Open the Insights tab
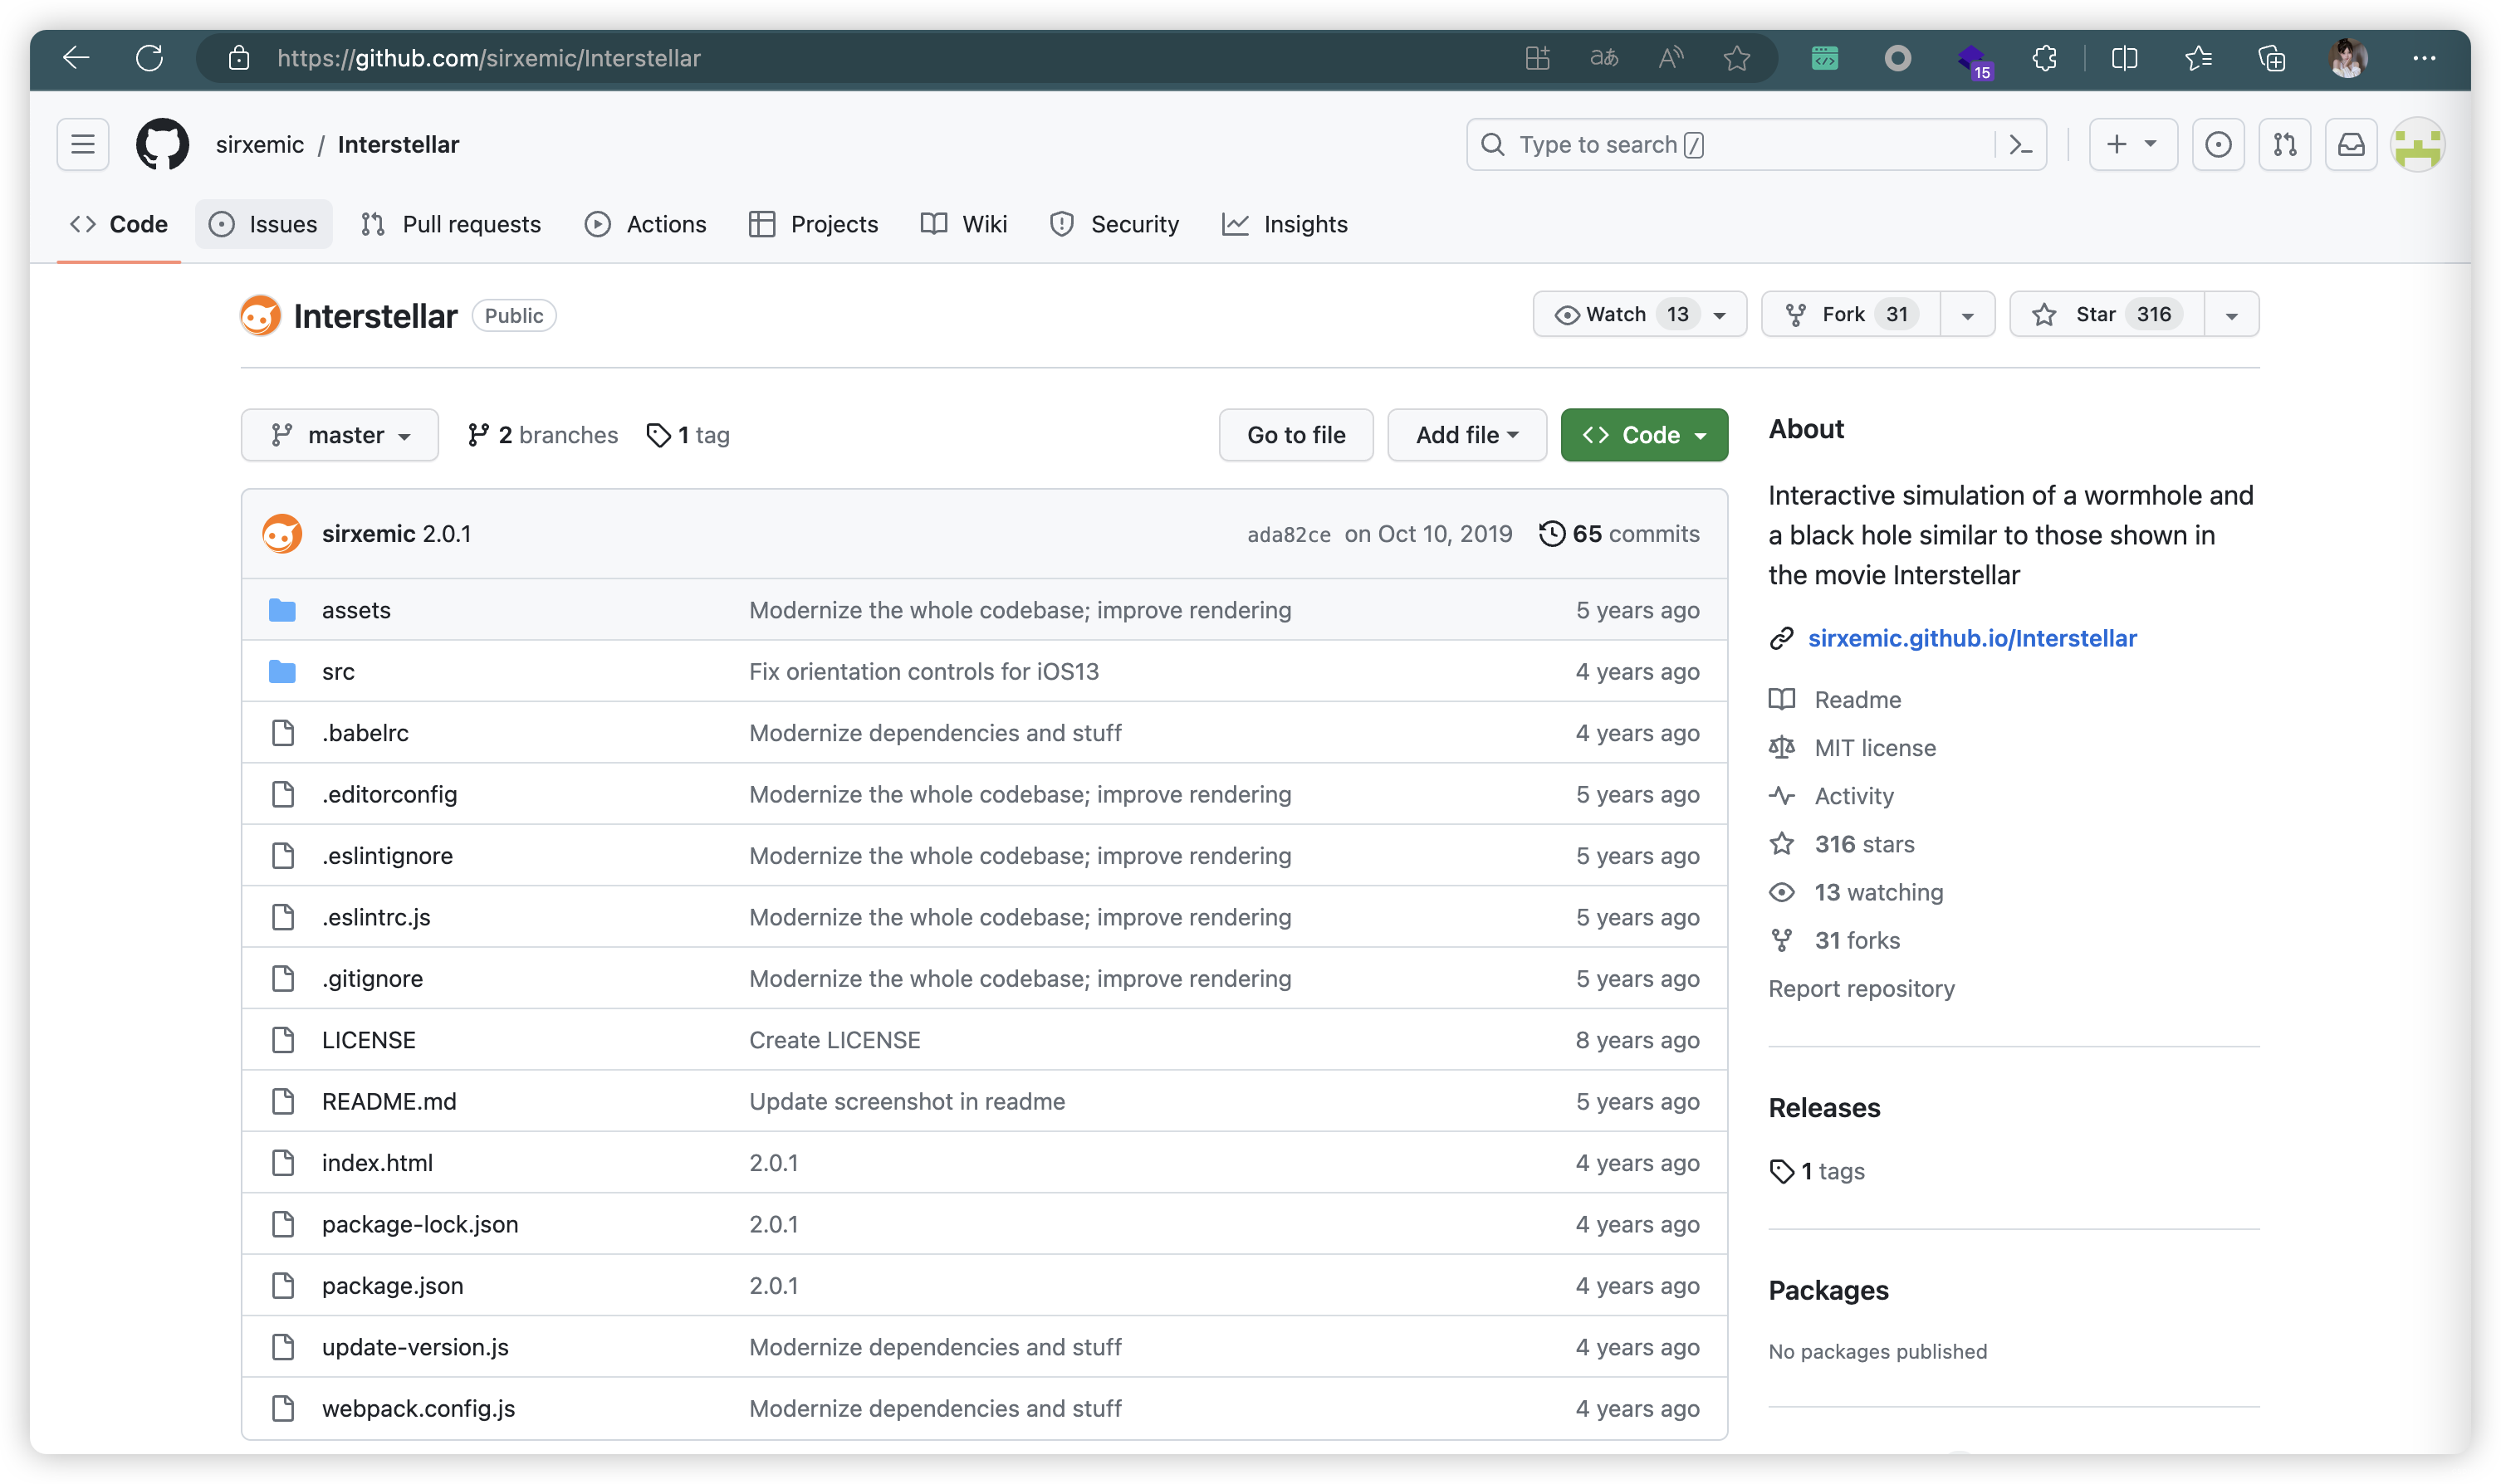This screenshot has width=2501, height=1484. tap(1285, 224)
